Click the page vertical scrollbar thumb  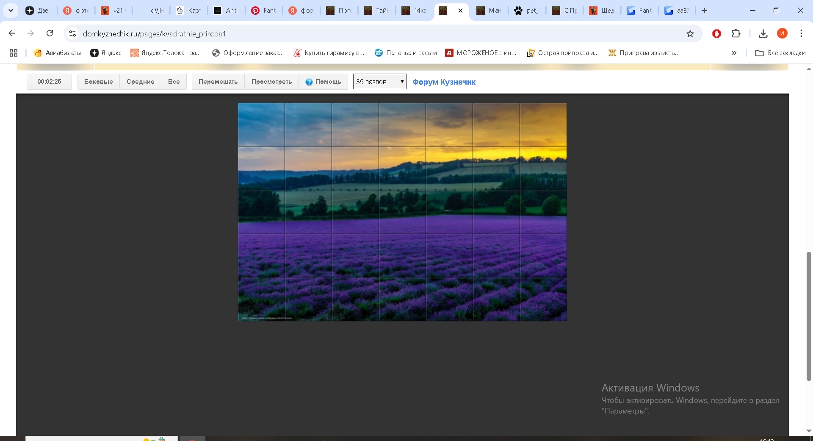809,316
